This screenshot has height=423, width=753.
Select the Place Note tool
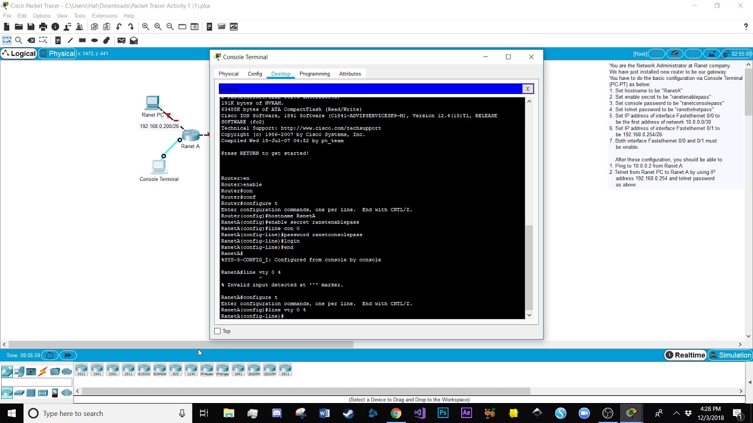coord(58,41)
